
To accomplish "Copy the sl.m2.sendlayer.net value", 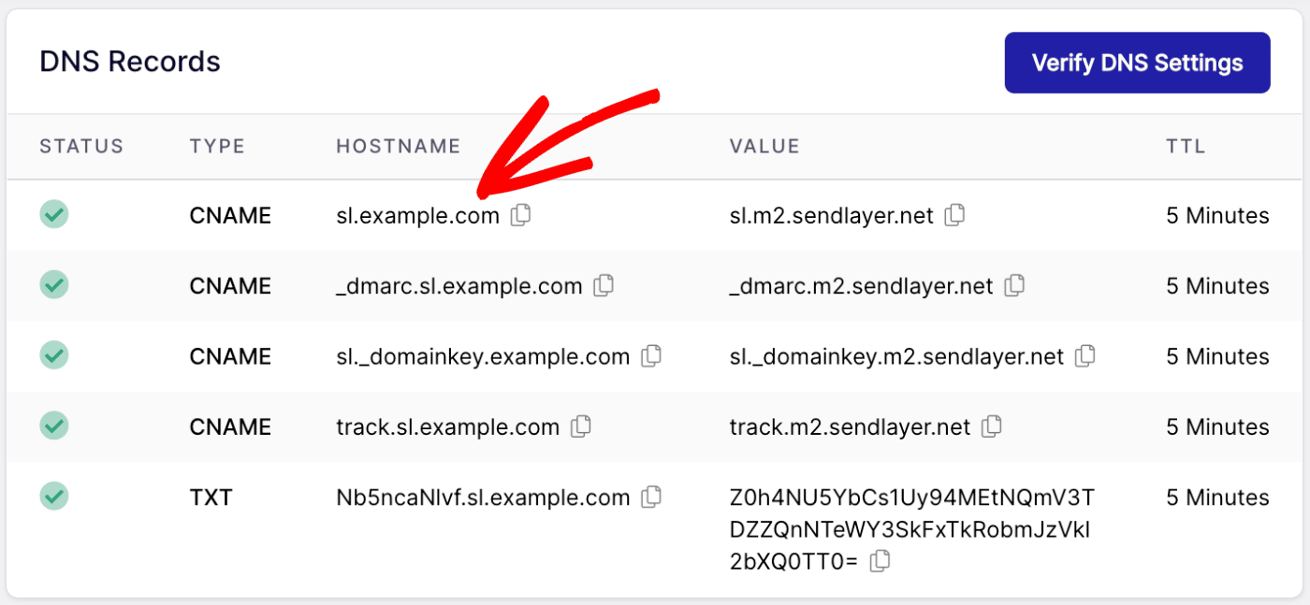I will coord(954,215).
